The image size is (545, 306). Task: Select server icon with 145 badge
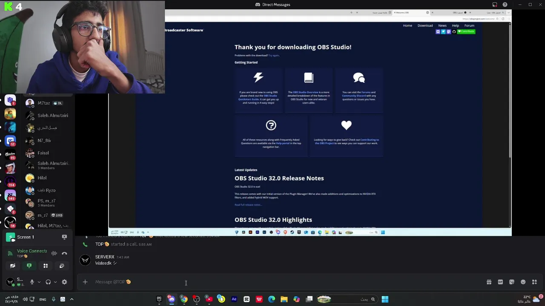[x=10, y=195]
